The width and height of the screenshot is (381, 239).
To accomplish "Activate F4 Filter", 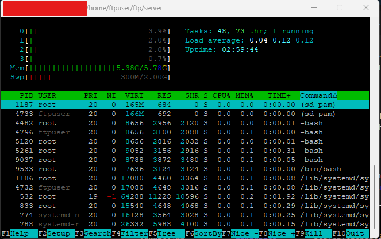I will point(130,233).
